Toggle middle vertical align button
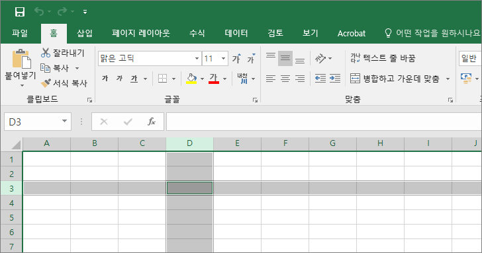Image resolution: width=482 pixels, height=253 pixels. 285,58
